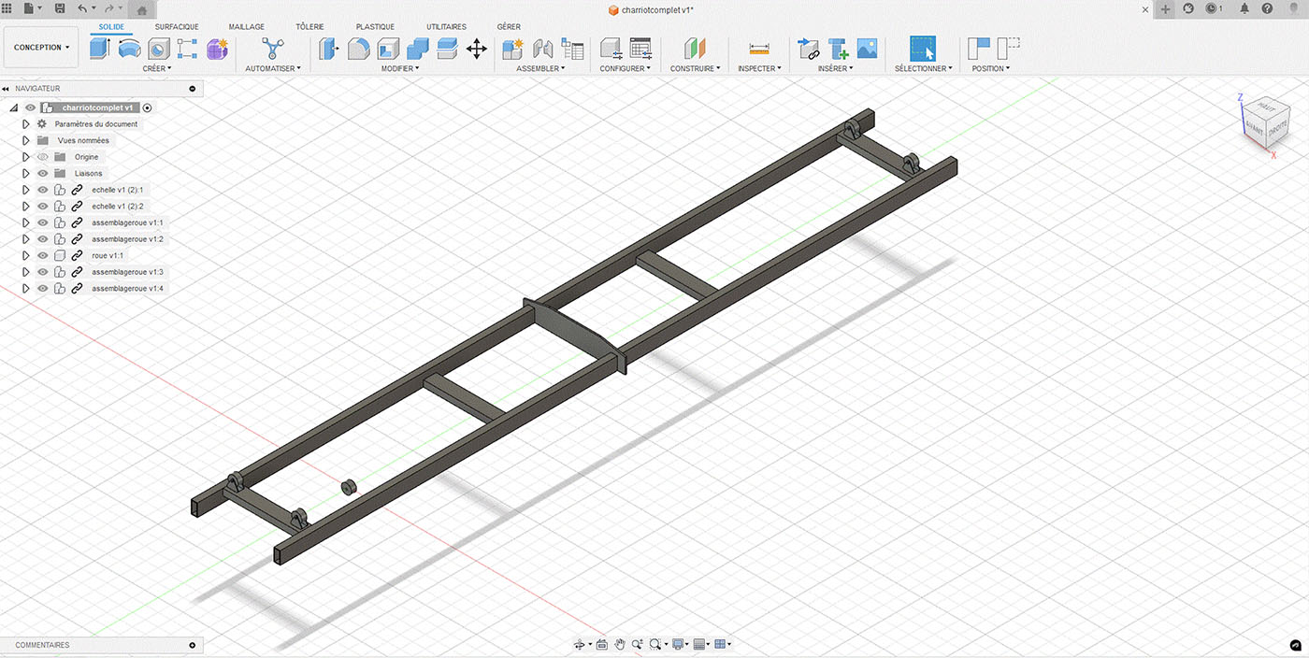Viewport: 1309px width, 658px height.
Task: Expand roue v1:1 tree node
Action: (26, 255)
